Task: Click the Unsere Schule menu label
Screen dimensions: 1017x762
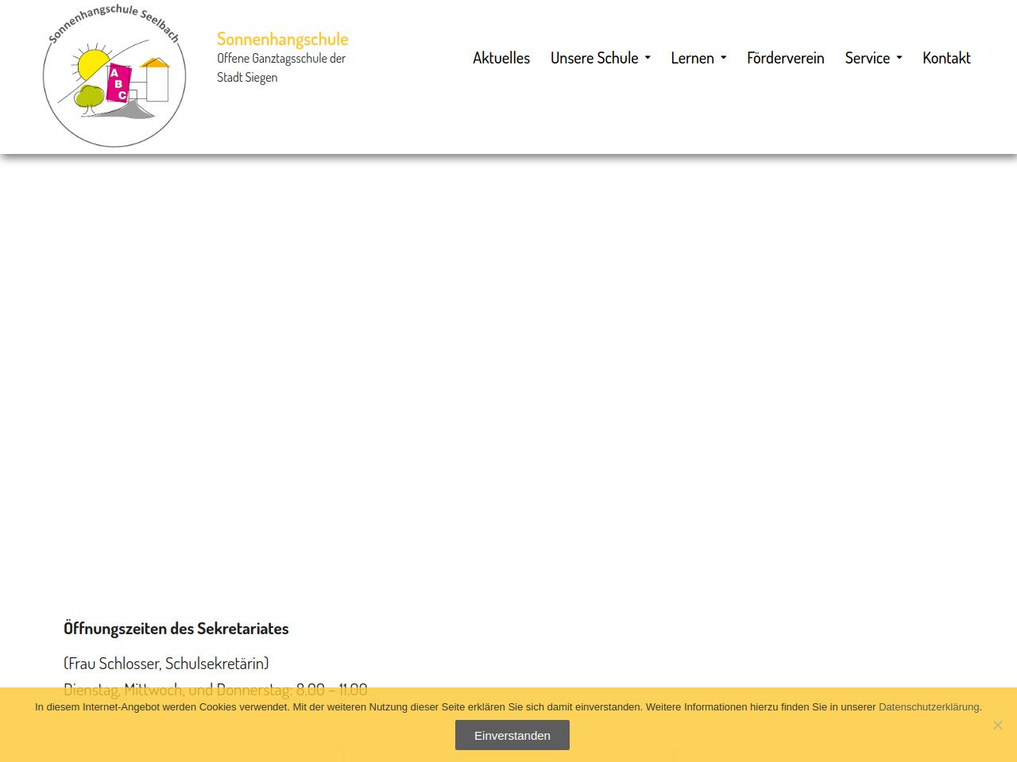Action: point(594,58)
